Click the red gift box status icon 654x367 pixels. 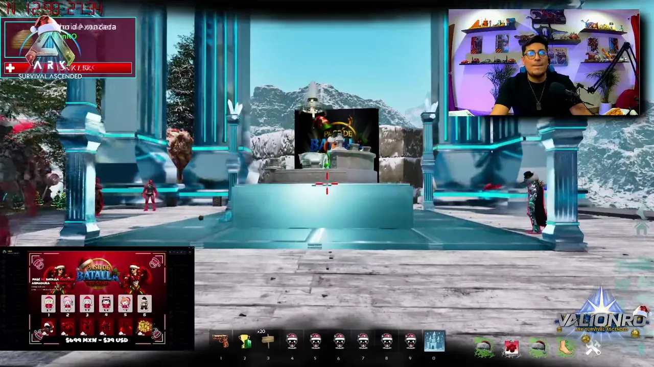click(x=511, y=348)
